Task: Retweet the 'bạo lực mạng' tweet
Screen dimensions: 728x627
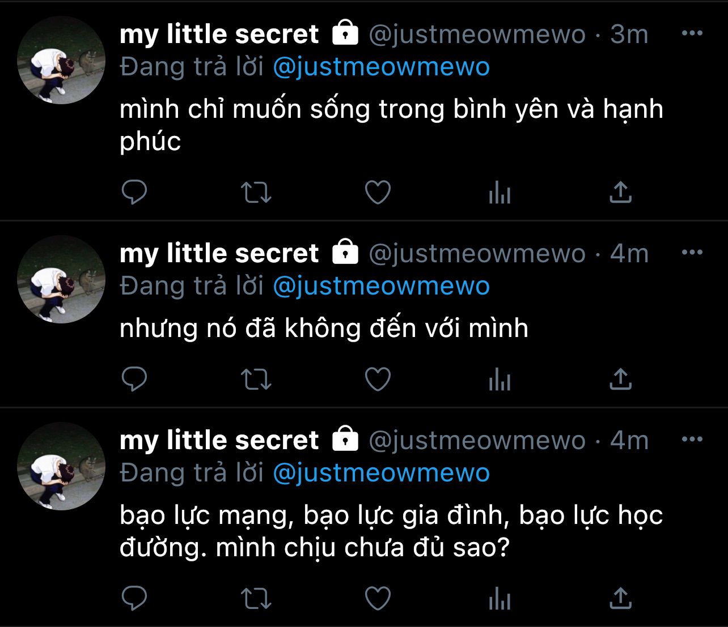Action: [x=256, y=599]
